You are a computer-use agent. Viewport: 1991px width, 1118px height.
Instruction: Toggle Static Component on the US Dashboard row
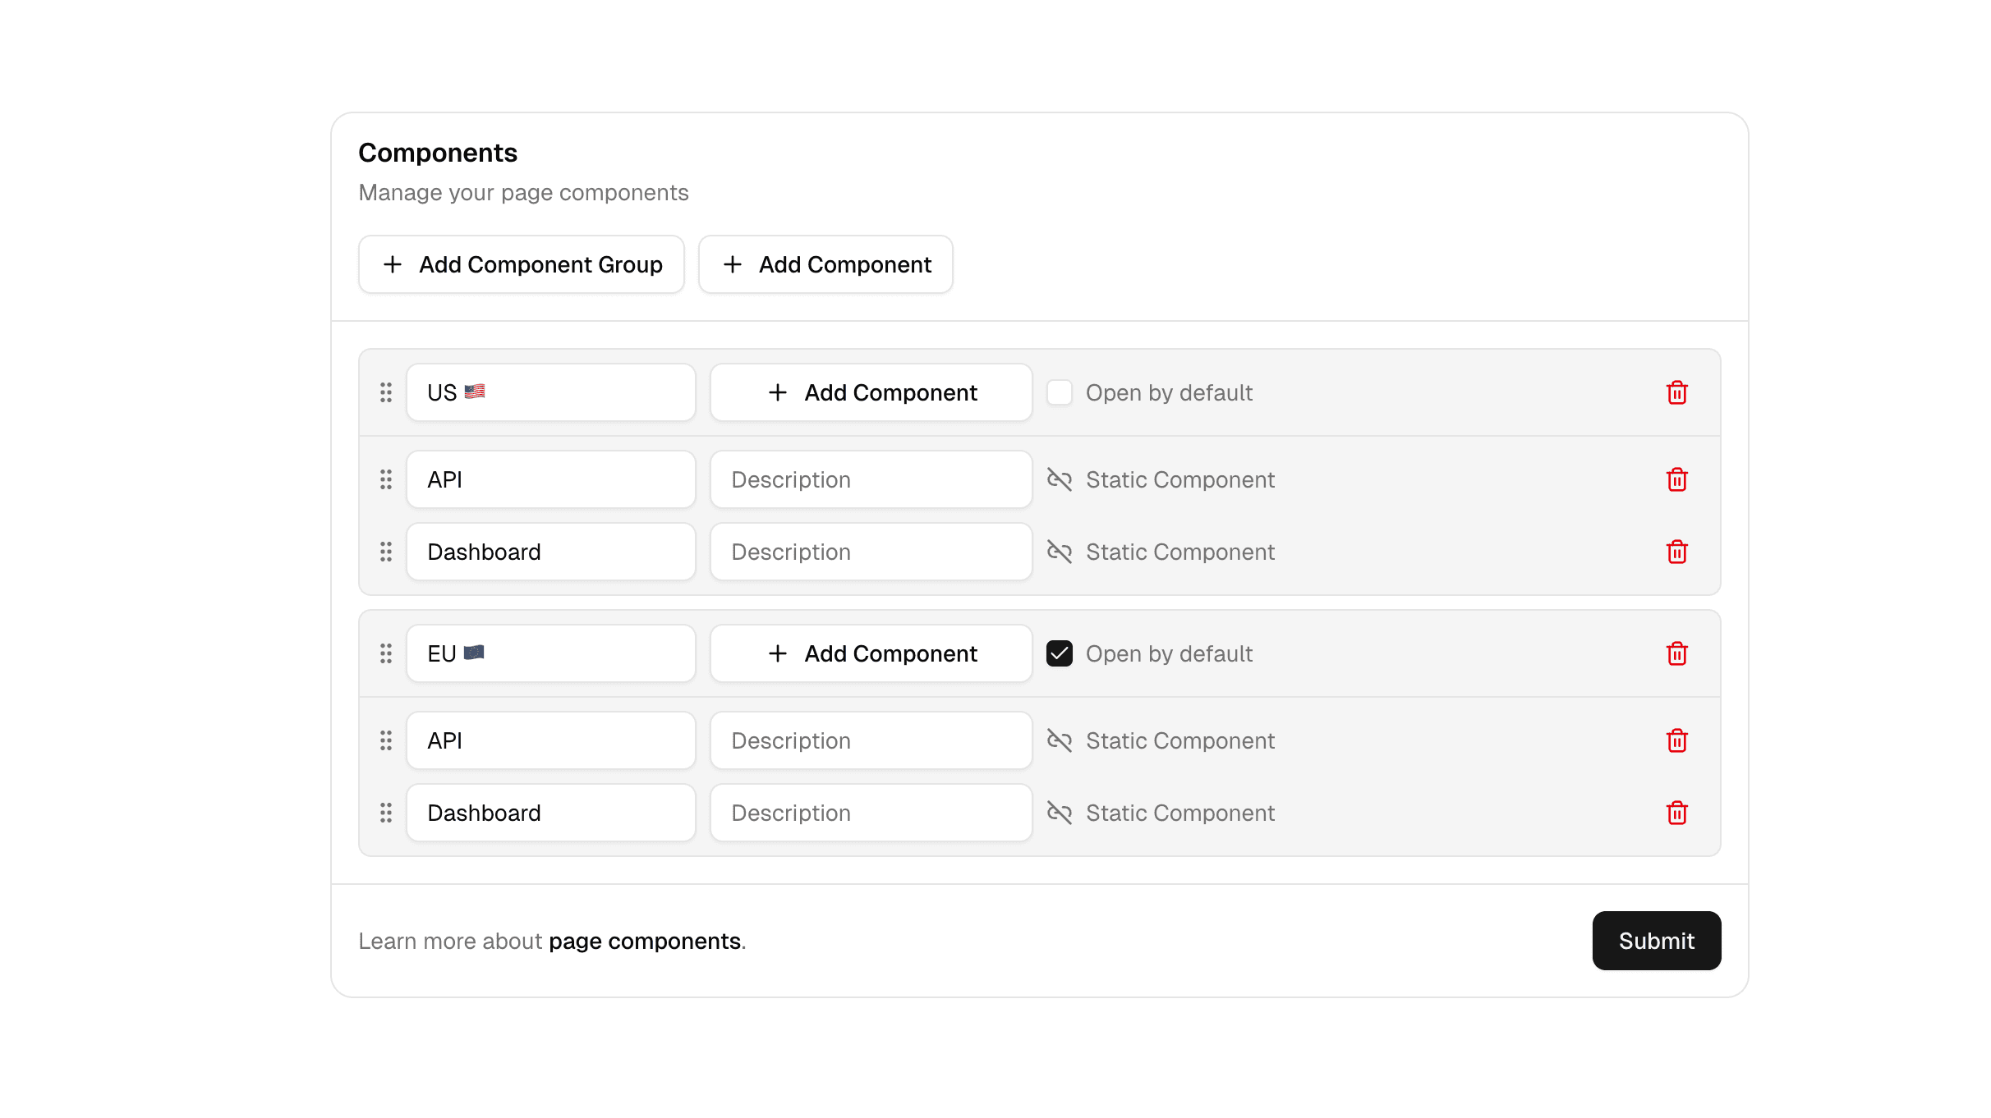1060,552
